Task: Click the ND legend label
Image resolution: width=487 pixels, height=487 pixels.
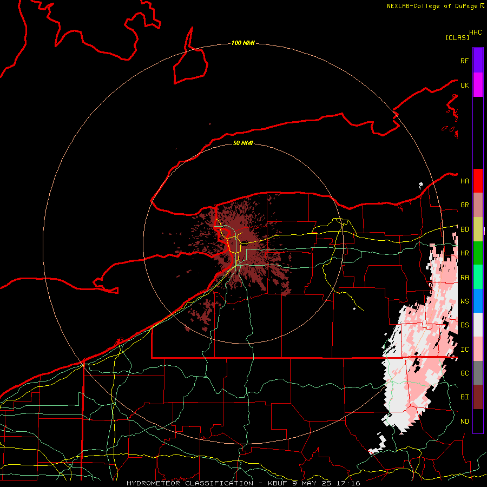Action: coord(464,422)
